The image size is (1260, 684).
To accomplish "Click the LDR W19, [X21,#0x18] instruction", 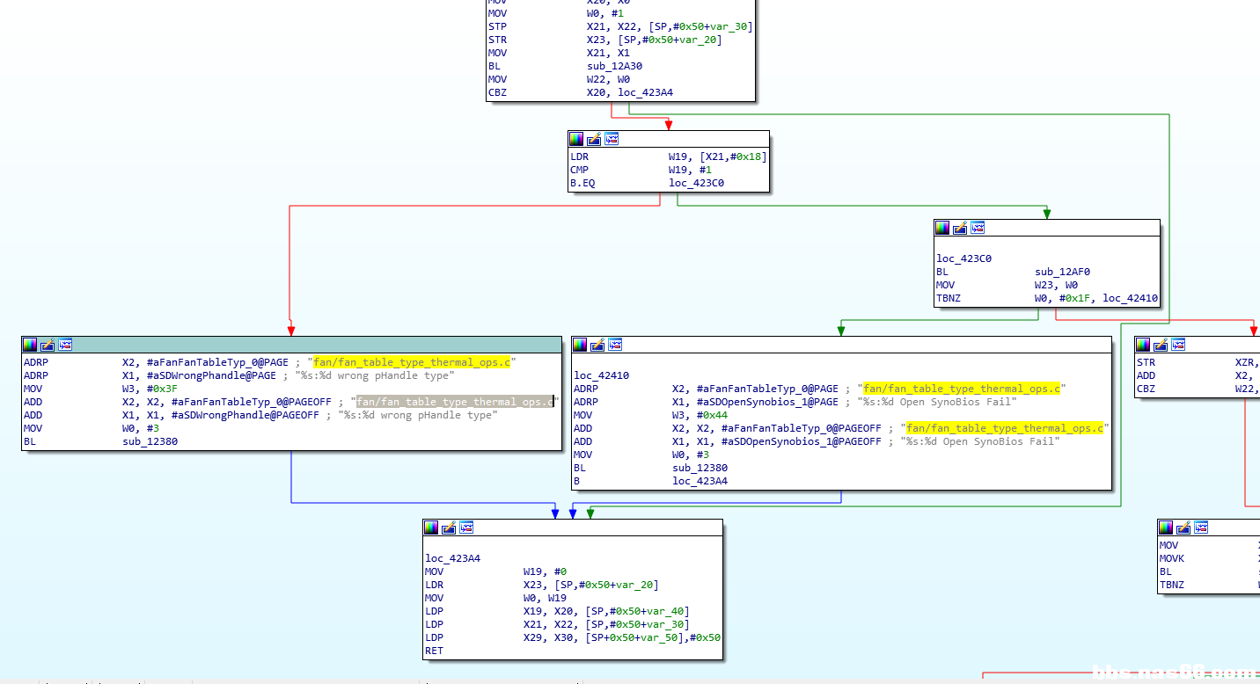I will coord(669,156).
